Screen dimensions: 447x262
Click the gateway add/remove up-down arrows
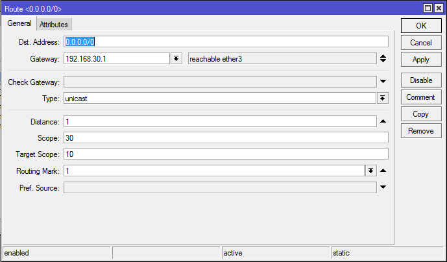pos(383,59)
